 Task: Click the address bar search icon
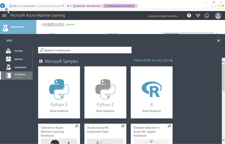click(x=63, y=6)
